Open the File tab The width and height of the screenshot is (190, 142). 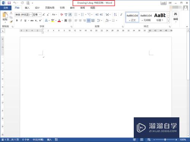point(6,8)
